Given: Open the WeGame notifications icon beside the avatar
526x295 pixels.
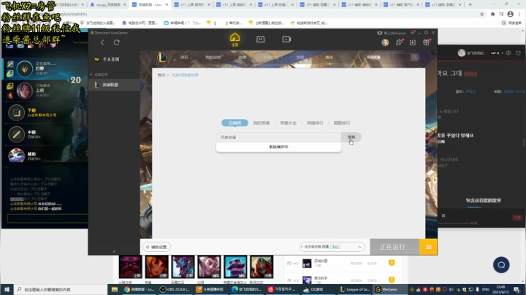Looking at the screenshot, I should click(399, 42).
